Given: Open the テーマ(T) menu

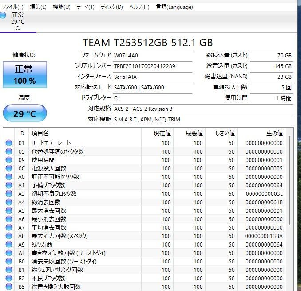Looking at the screenshot, I should click(x=85, y=7).
